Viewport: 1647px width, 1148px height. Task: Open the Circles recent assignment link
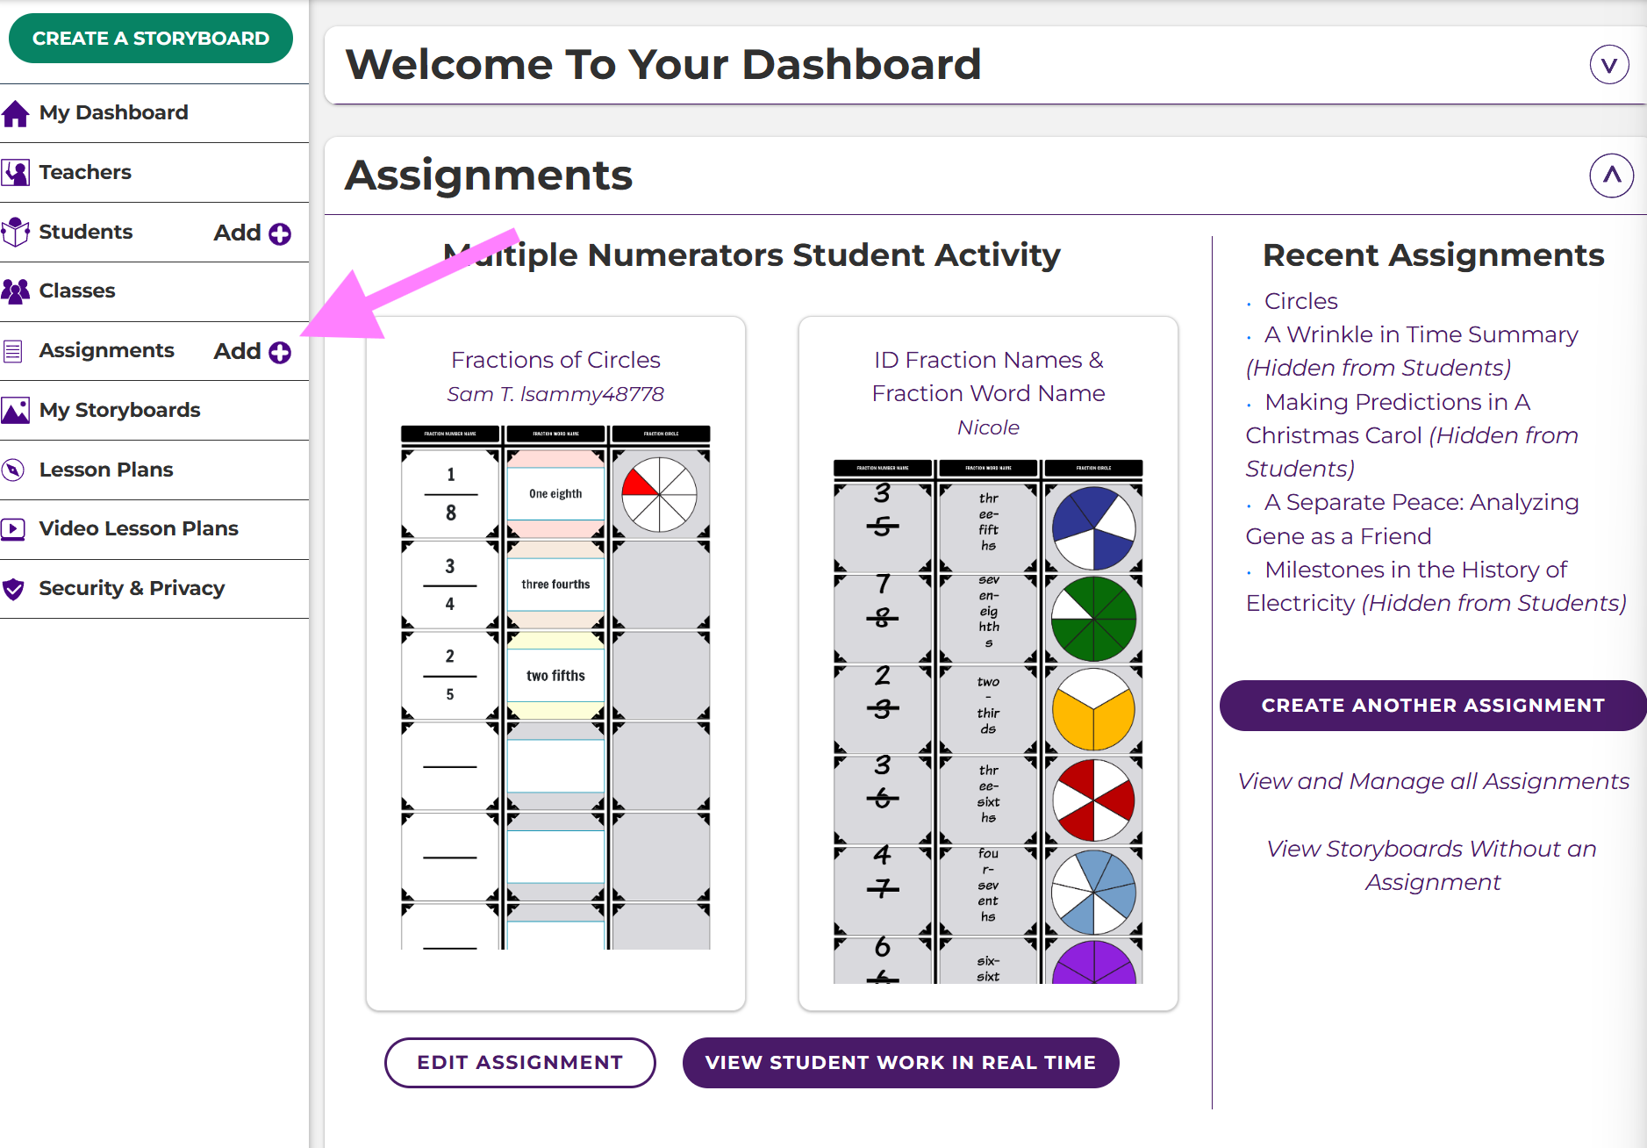tap(1300, 301)
